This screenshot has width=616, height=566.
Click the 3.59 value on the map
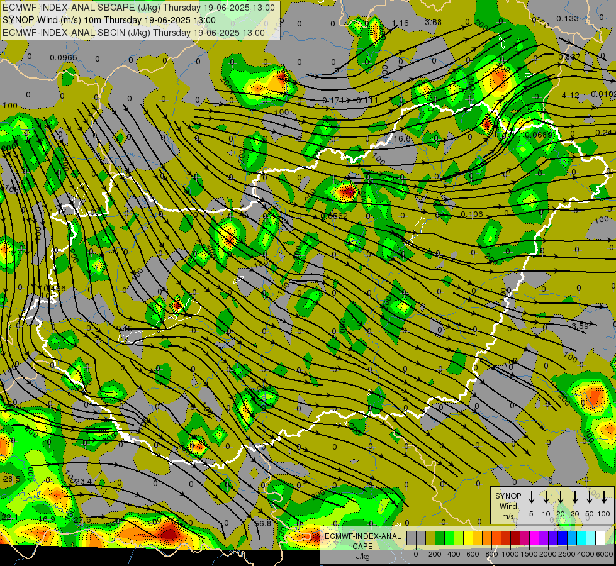[580, 326]
